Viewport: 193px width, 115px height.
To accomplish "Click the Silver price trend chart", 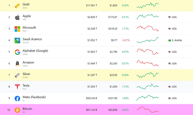I will (x=148, y=75).
